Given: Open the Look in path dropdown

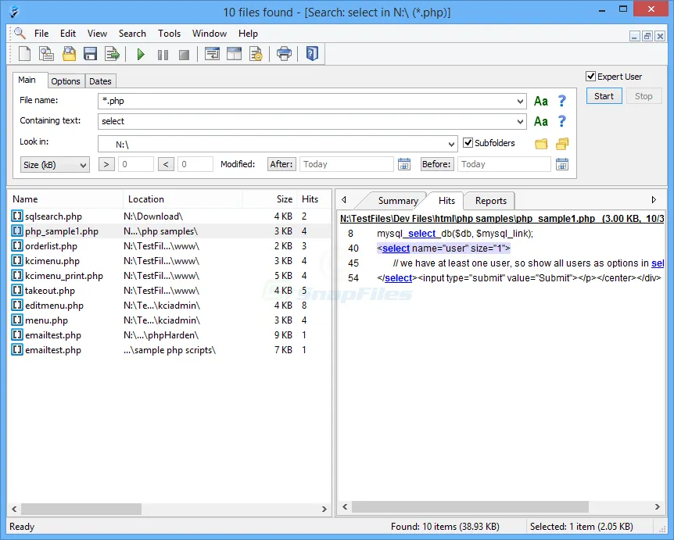Looking at the screenshot, I should tap(451, 145).
